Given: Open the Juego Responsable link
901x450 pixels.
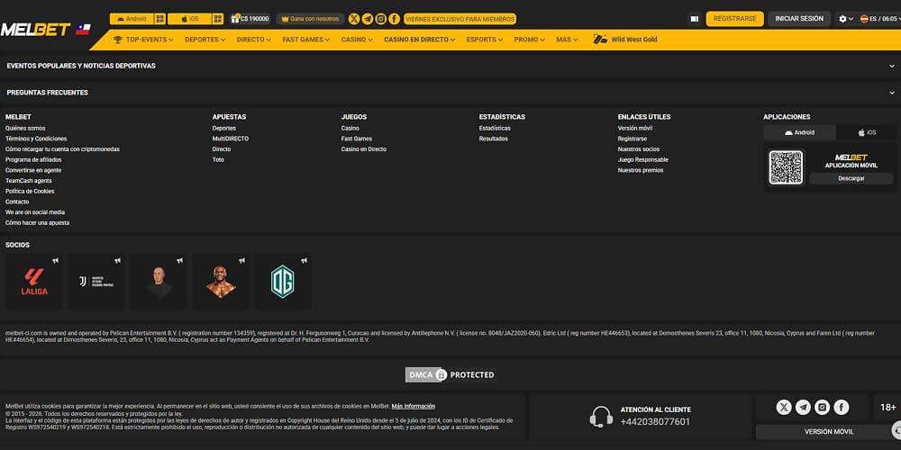Looking at the screenshot, I should click(643, 160).
